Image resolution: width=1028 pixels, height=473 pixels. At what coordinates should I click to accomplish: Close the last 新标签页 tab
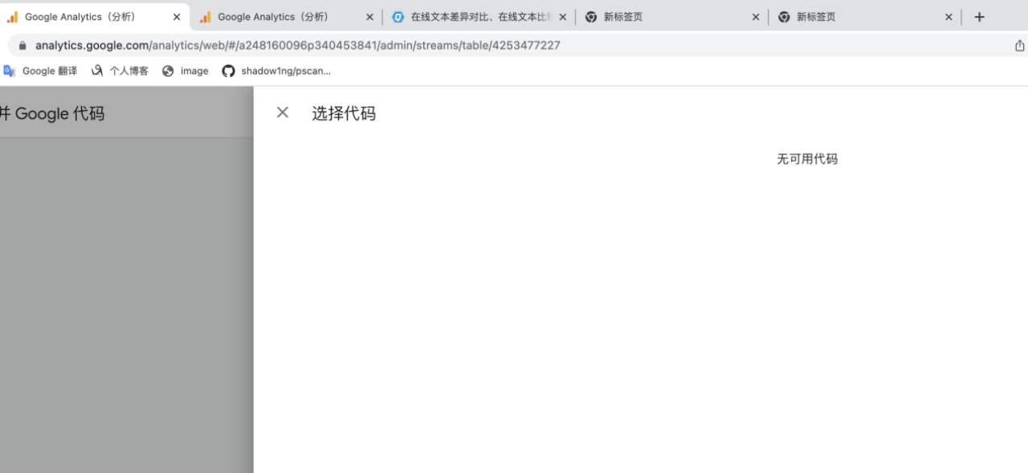coord(948,17)
